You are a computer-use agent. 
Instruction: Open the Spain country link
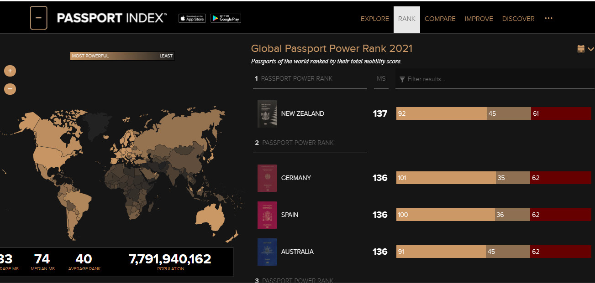[290, 215]
